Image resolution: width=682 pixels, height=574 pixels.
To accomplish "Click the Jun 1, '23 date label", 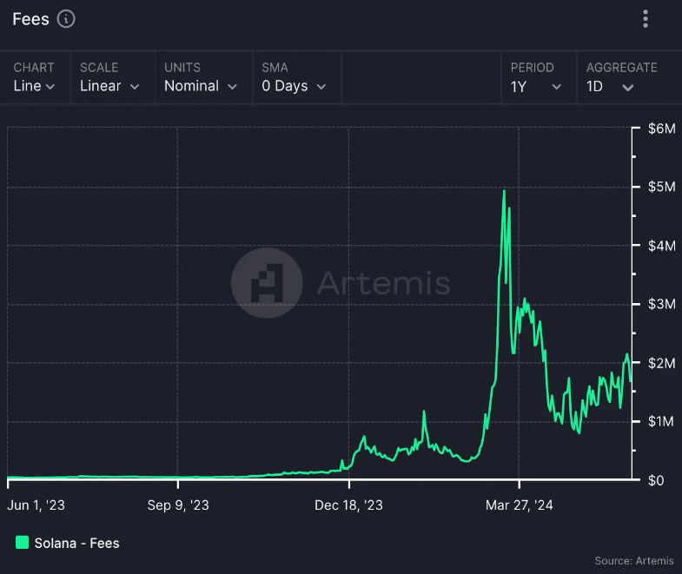I will [x=36, y=505].
